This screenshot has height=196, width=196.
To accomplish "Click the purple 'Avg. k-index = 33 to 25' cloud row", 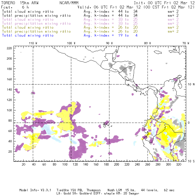I will (111, 20).
